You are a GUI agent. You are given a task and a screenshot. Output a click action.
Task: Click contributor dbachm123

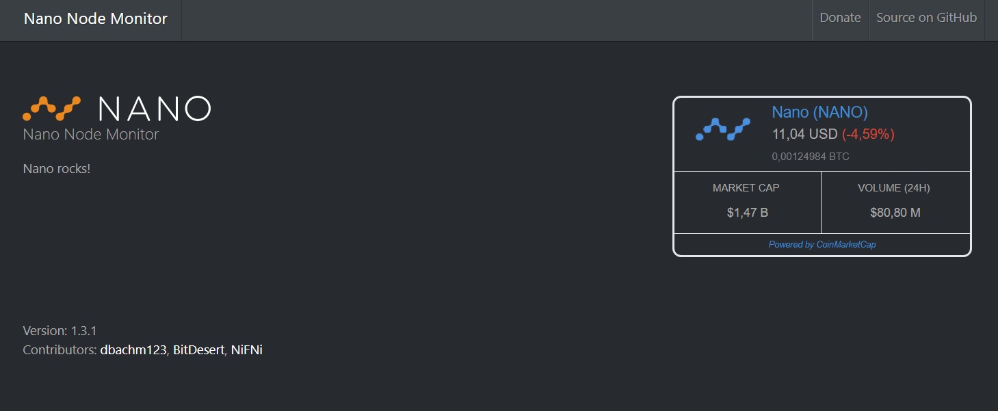pyautogui.click(x=133, y=349)
